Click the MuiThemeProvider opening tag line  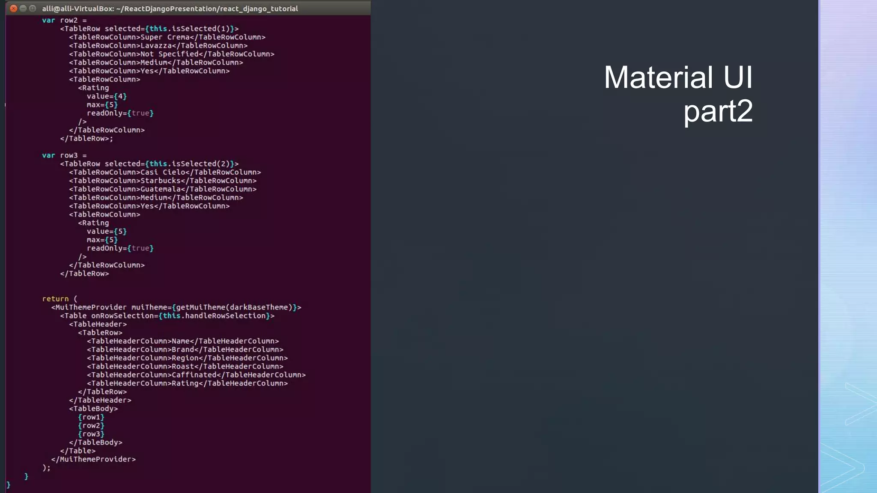(176, 307)
